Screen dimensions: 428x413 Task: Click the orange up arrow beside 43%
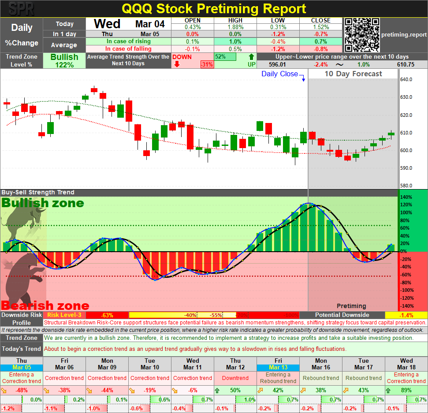[346, 391]
